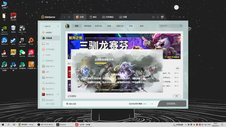Switch to the 英雄大全 tab
The width and height of the screenshot is (226, 127).
[120, 26]
